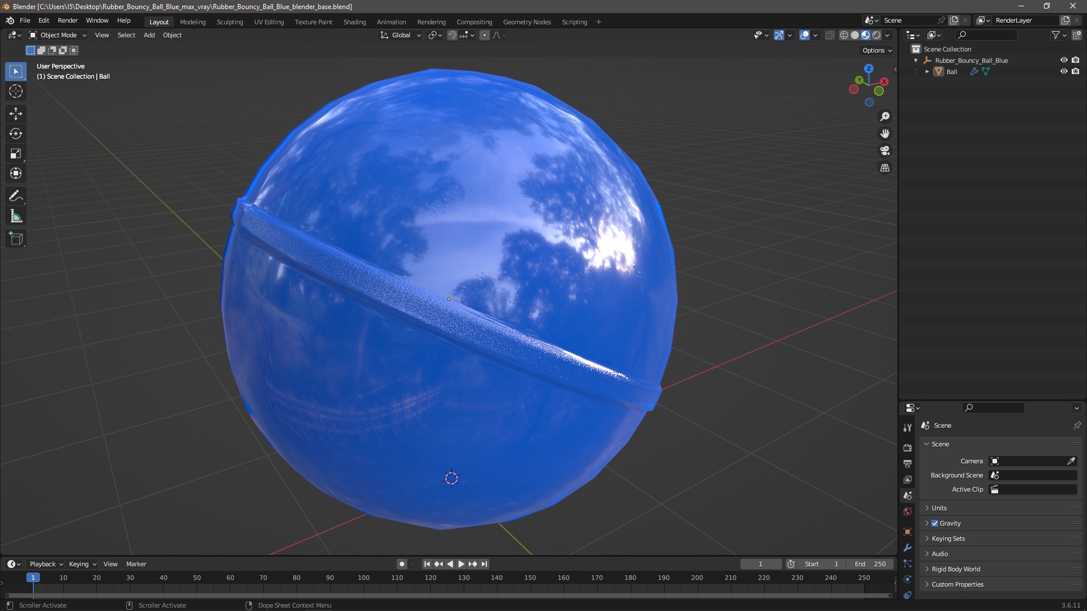Switch to the Modeling workspace tab
Image resolution: width=1087 pixels, height=611 pixels.
coord(192,22)
